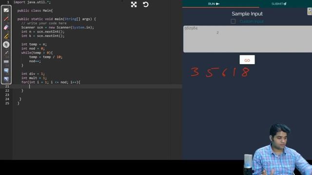The image size is (312, 175).
Task: Click the Custom Input label
Action: point(252,21)
